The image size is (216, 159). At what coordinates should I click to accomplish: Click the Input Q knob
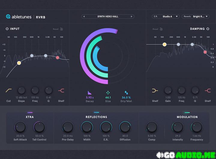pos(49,91)
